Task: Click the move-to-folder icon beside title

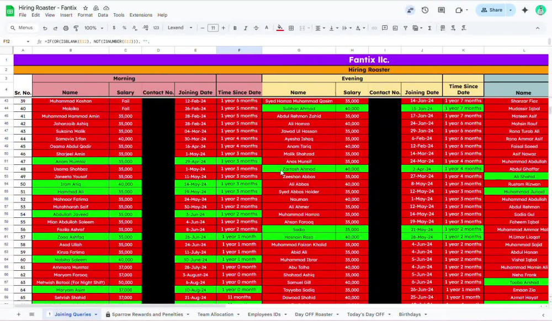Action: (x=95, y=8)
